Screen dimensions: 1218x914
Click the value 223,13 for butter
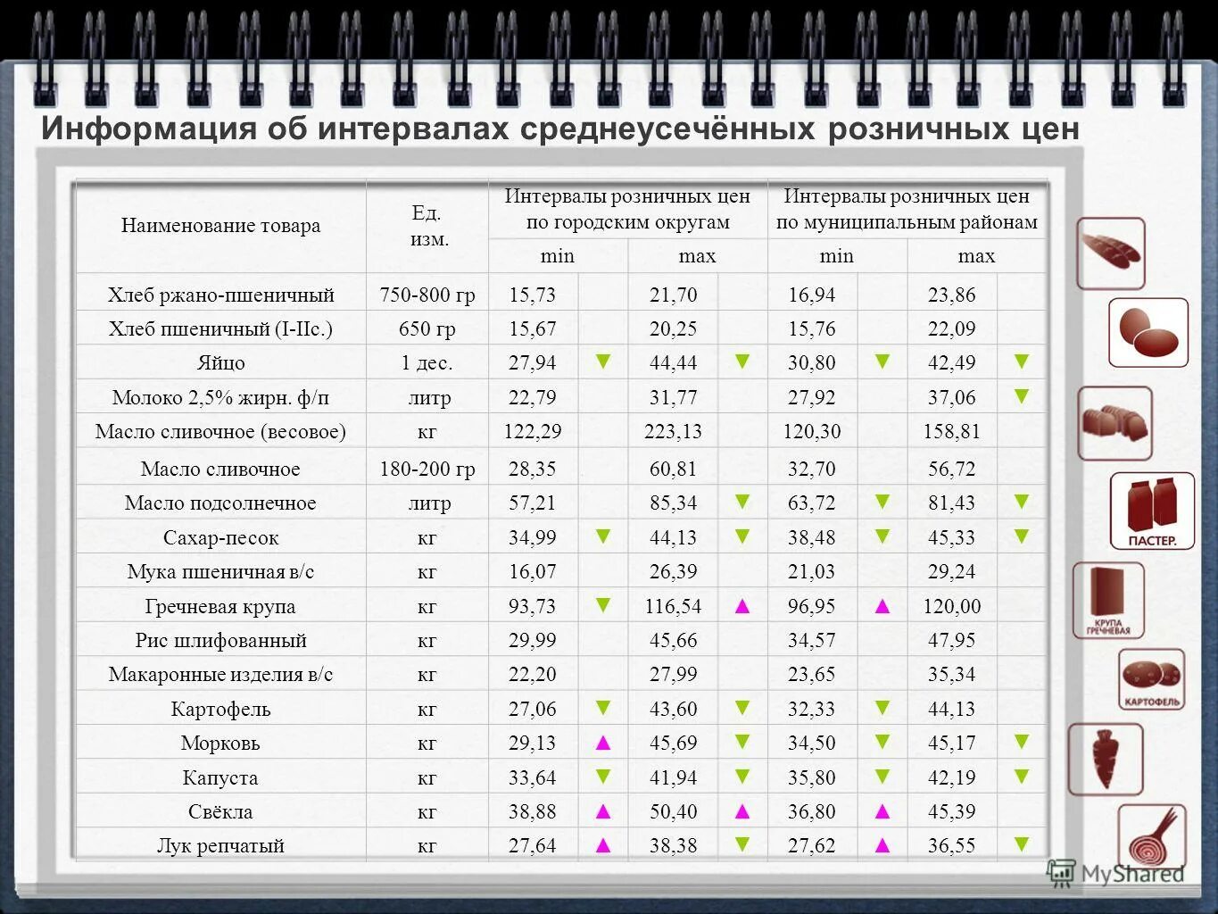coord(673,432)
